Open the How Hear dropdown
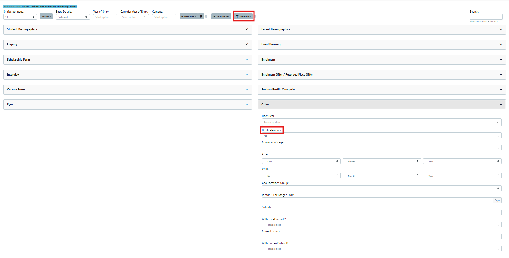This screenshot has width=509, height=258. (x=381, y=122)
